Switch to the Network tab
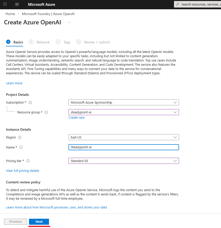The image size is (221, 228). tap(43, 42)
